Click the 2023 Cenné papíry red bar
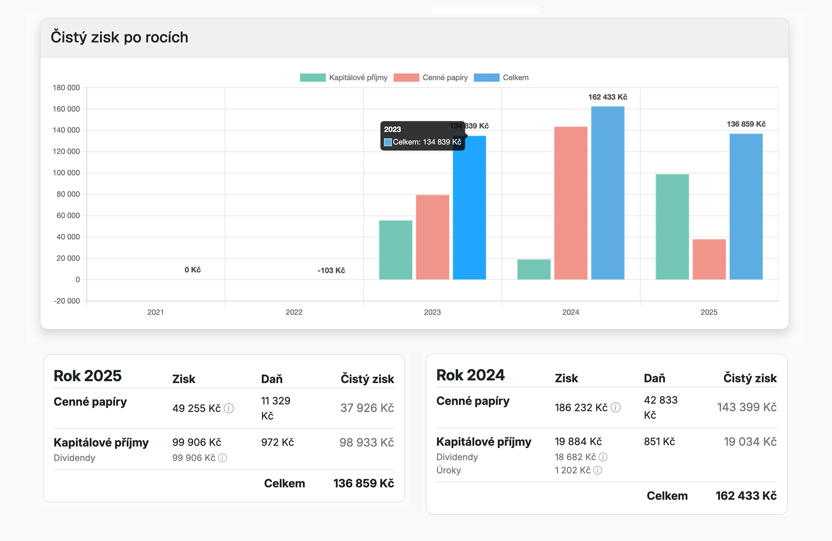The image size is (832, 541). point(433,237)
